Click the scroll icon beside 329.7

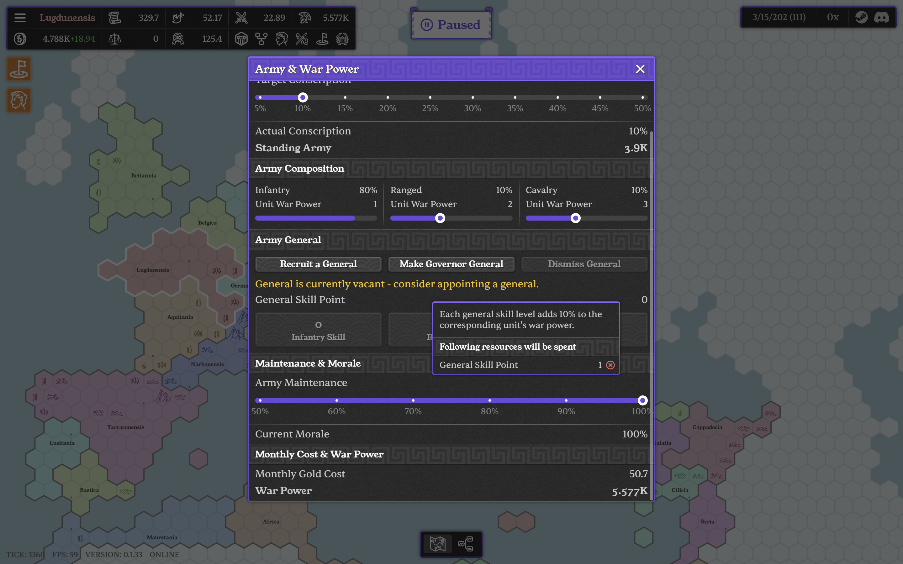(114, 18)
